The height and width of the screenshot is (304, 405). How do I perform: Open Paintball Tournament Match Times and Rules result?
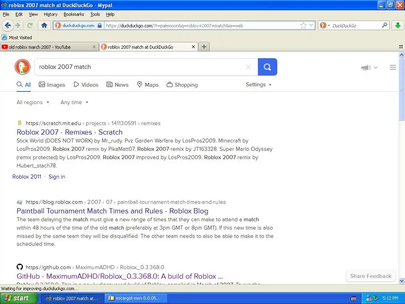point(112,211)
